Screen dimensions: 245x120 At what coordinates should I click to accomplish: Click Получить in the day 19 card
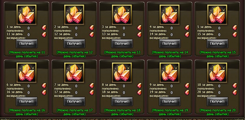coord(170,101)
